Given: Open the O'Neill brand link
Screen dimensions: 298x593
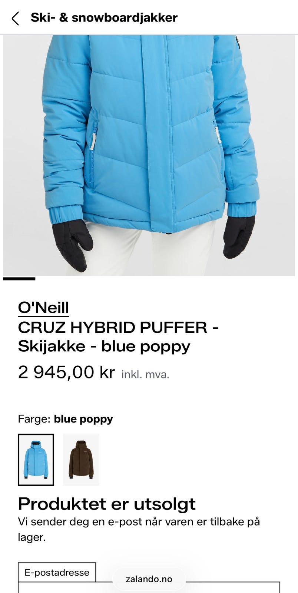Looking at the screenshot, I should coord(43,308).
